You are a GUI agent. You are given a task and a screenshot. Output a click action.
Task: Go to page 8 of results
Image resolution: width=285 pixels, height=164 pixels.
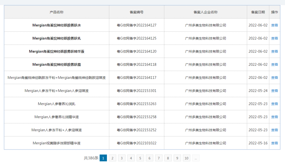click(x=168, y=158)
